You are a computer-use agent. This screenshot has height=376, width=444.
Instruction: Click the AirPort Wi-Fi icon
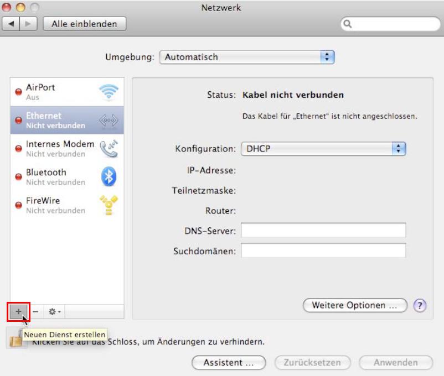coord(109,92)
